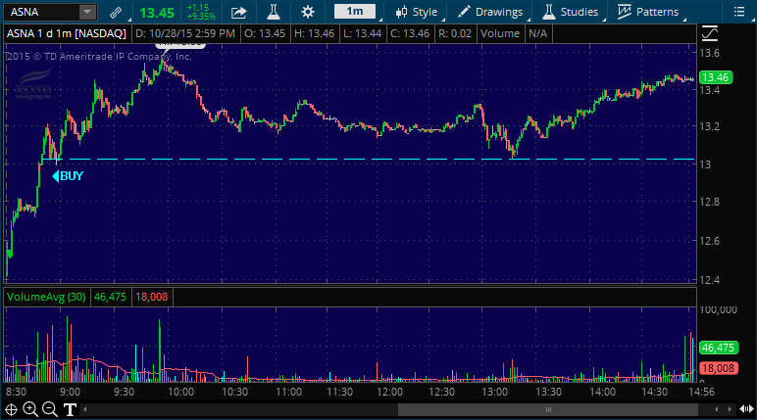Click the link/clip symbol icon
The height and width of the screenshot is (420, 757).
pyautogui.click(x=116, y=12)
